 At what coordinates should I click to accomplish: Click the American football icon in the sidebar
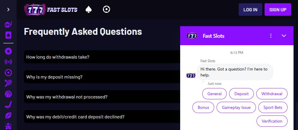click(x=8, y=115)
